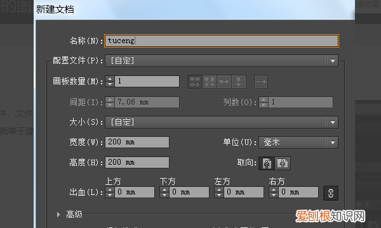The height and width of the screenshot is (228, 381).
Task: Expand the 高级 advanced section
Action: click(x=58, y=215)
